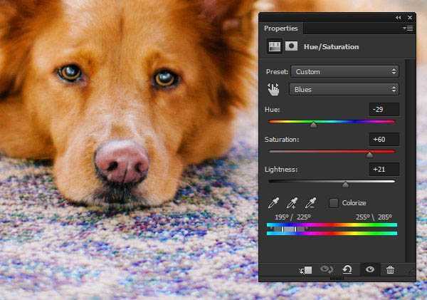The image size is (427, 300).
Task: Select the Properties tab
Action: 281,29
